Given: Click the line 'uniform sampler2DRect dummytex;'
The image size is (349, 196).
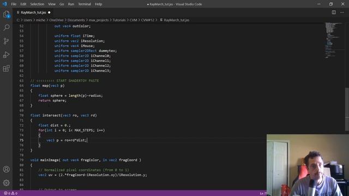Looking at the screenshot, I should point(86,51).
